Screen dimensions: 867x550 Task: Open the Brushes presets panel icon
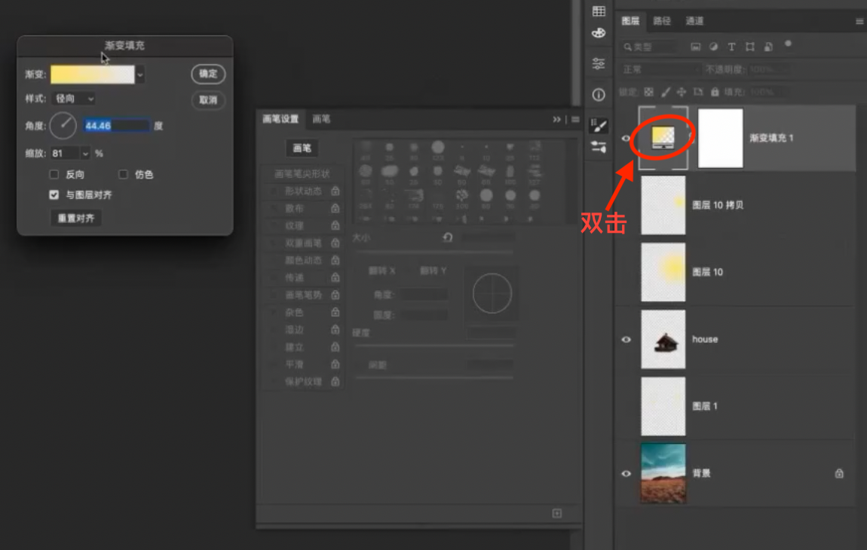[599, 147]
